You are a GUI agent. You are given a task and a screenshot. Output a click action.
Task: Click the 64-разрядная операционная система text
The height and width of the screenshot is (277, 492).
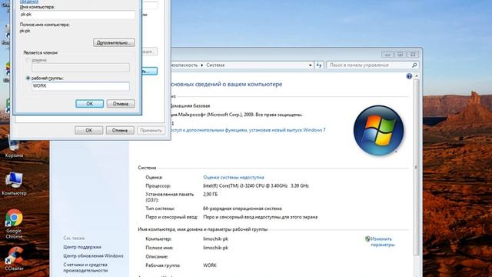(242, 209)
